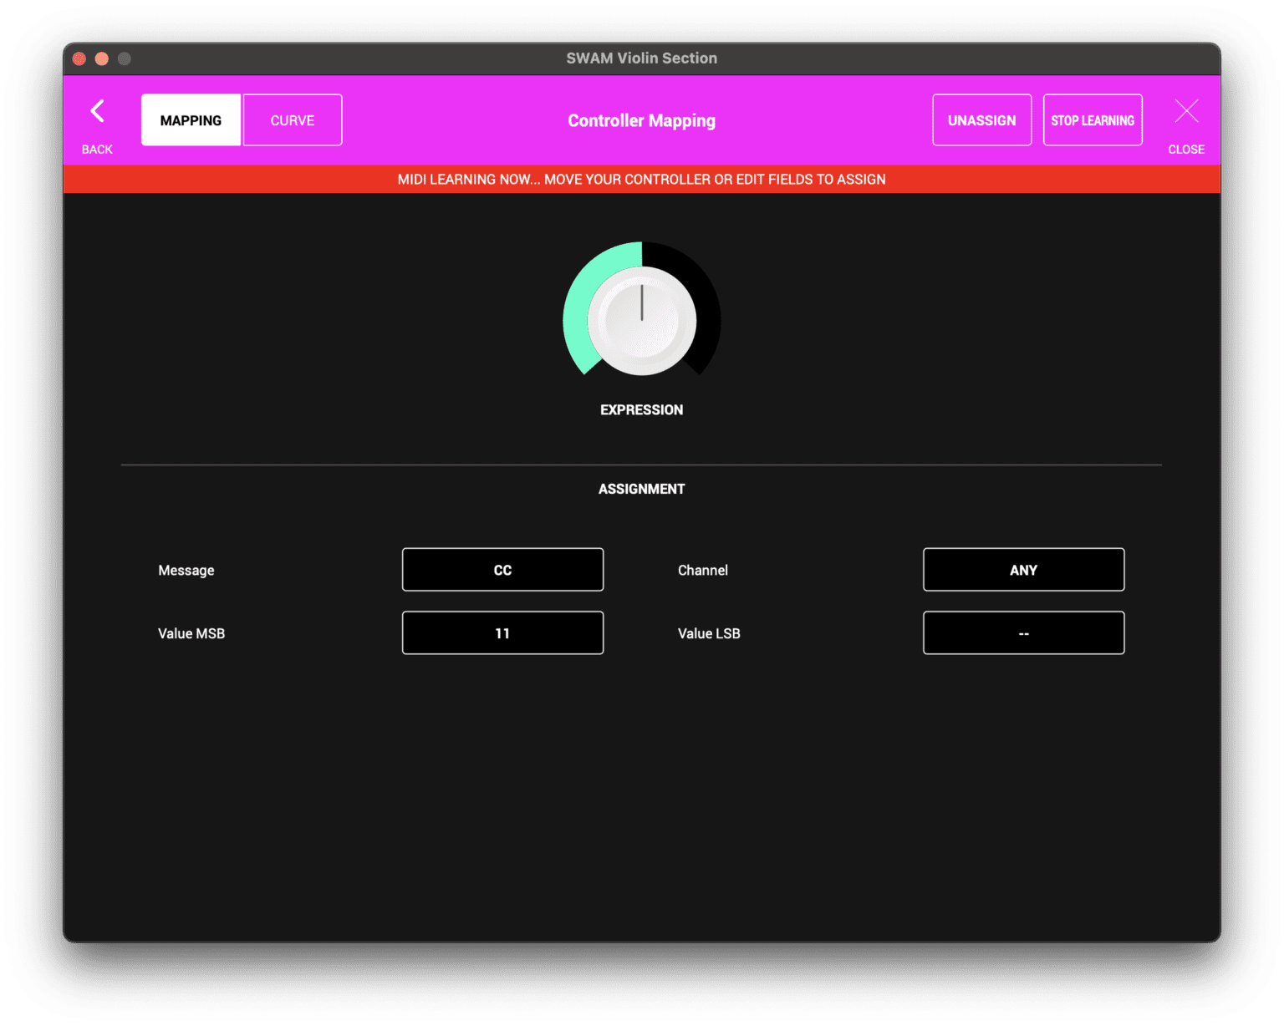Click the empty Value LSB field

(x=1023, y=633)
